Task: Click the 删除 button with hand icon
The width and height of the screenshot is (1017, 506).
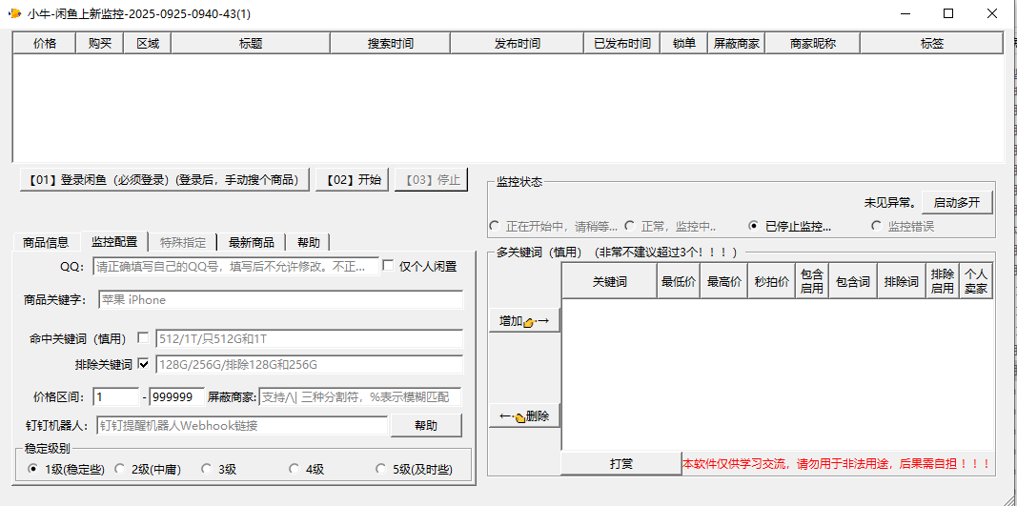Action: pos(524,416)
